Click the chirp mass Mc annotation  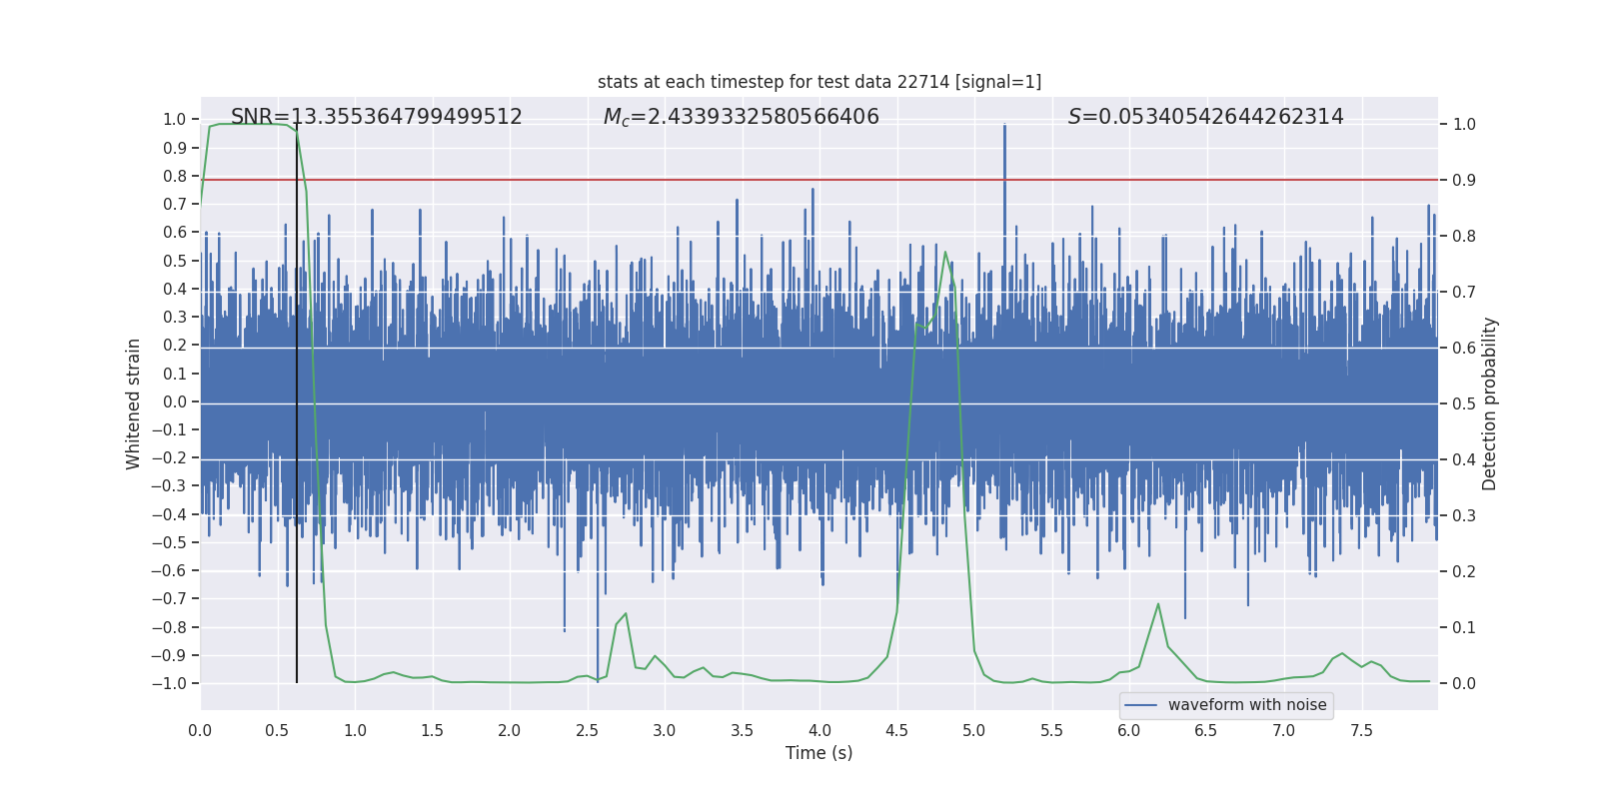(741, 117)
